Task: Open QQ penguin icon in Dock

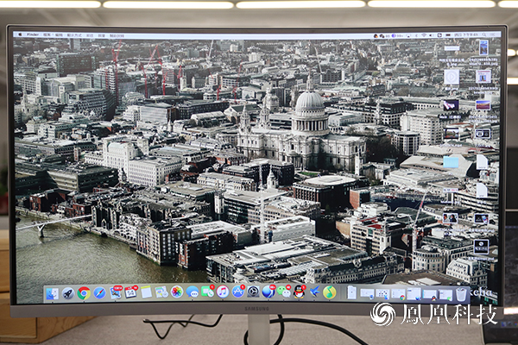Action: (299, 292)
